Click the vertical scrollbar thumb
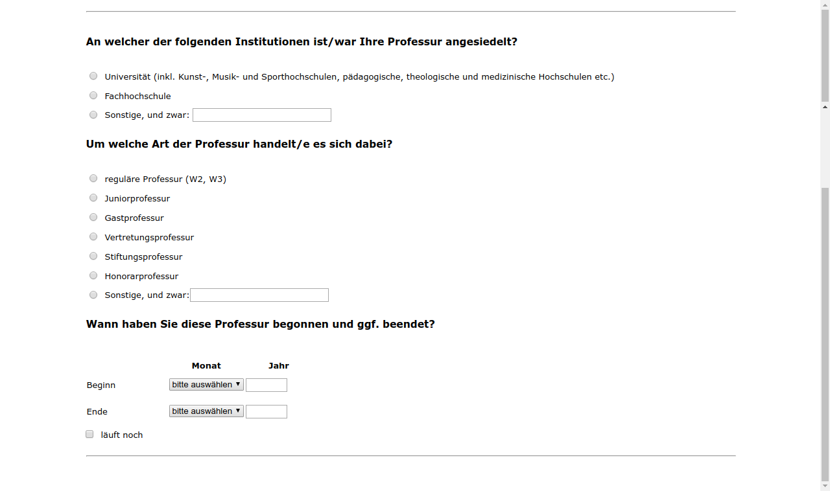The image size is (830, 491). click(825, 334)
